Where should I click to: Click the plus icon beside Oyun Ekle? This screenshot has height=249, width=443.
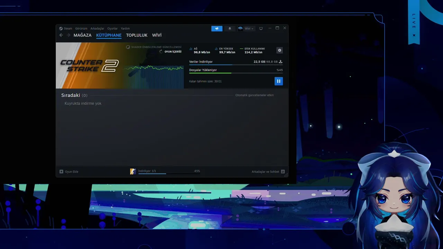[x=61, y=172]
